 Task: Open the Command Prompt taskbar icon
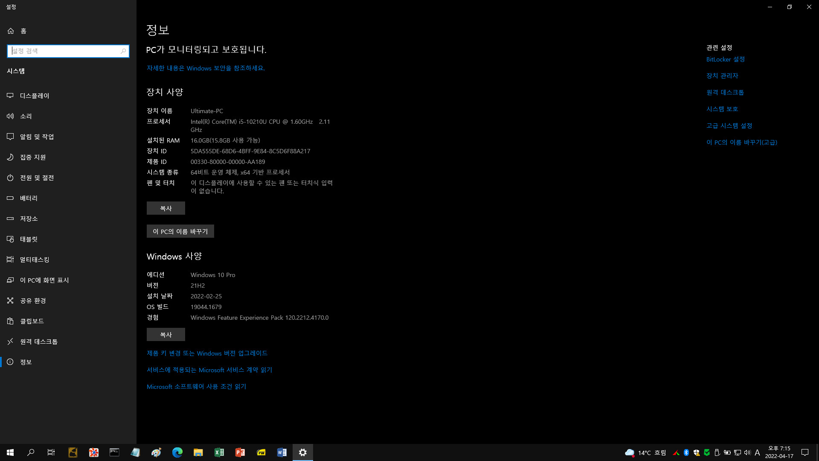[114, 452]
